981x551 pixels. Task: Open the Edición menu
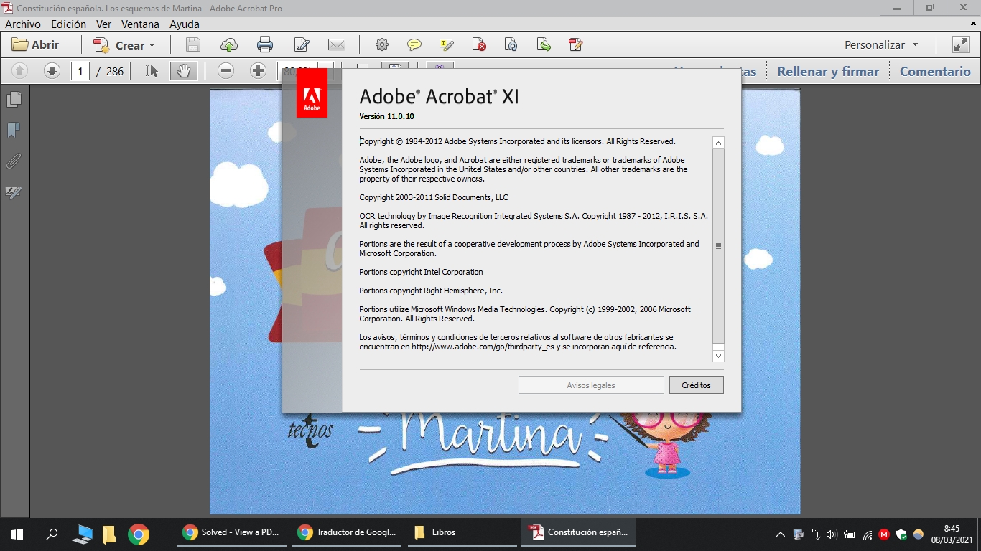pos(68,24)
